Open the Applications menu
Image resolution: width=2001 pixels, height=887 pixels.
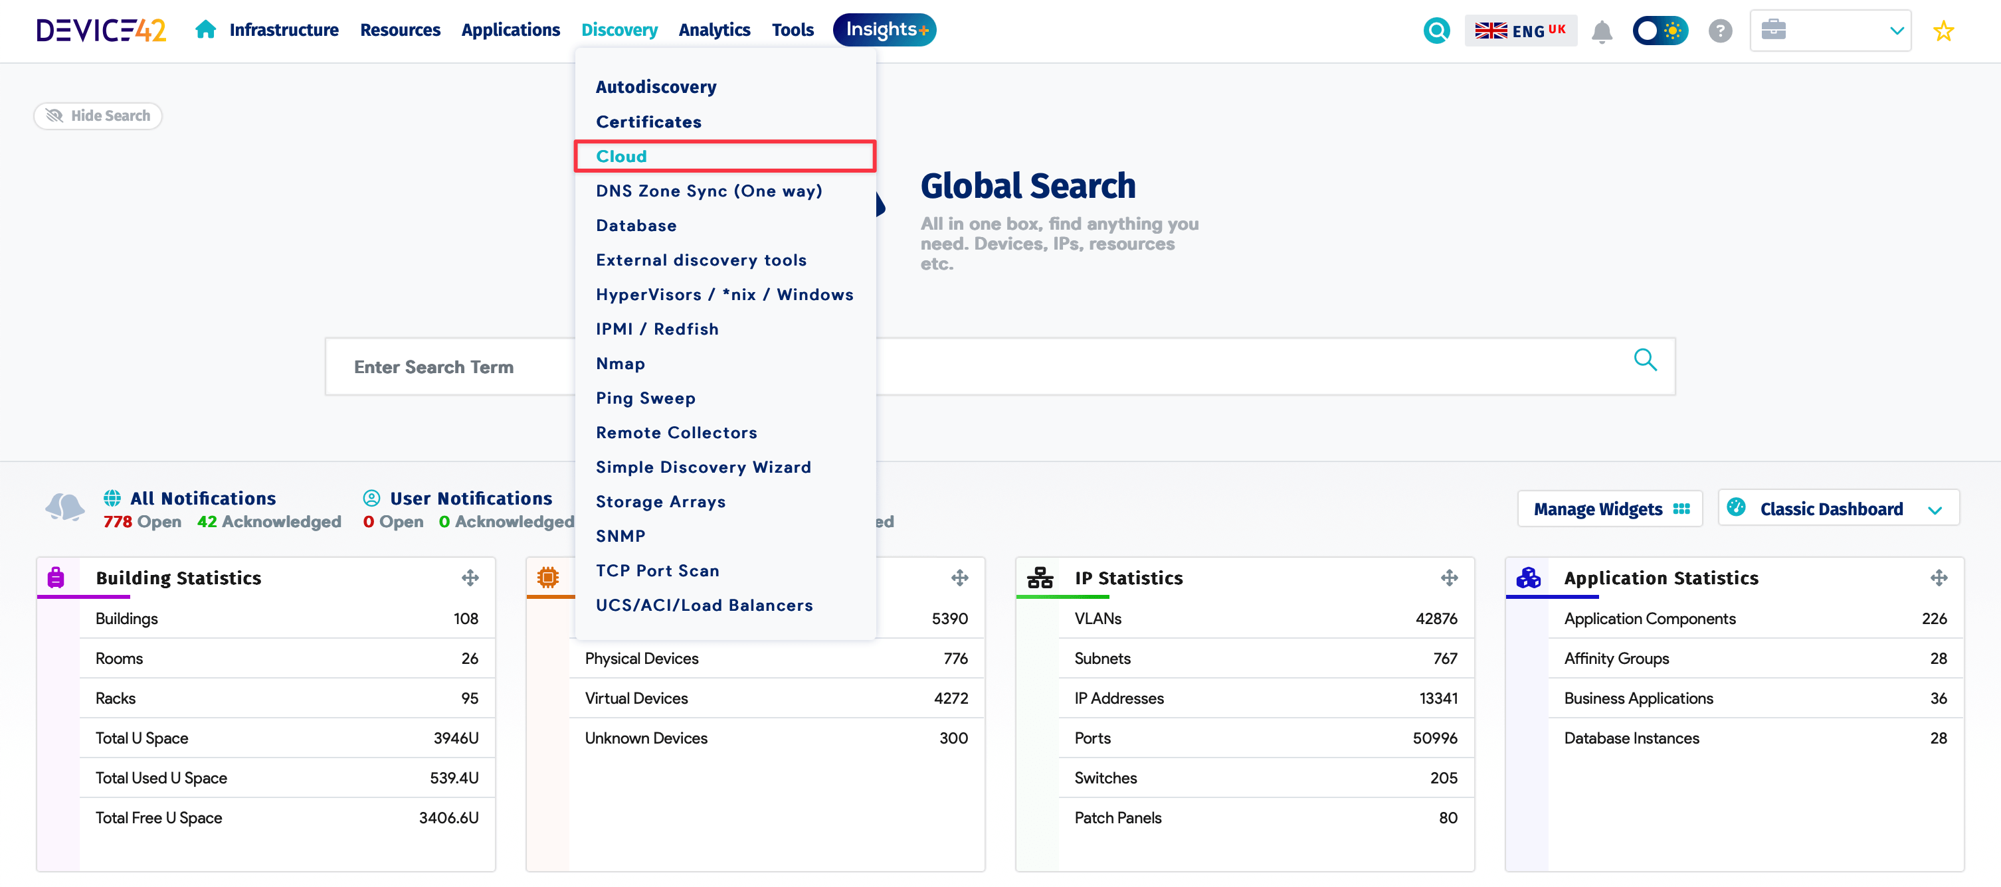(510, 29)
